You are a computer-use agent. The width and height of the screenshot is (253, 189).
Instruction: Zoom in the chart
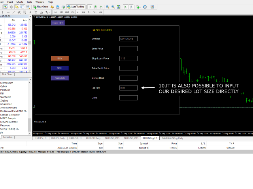[108, 7]
